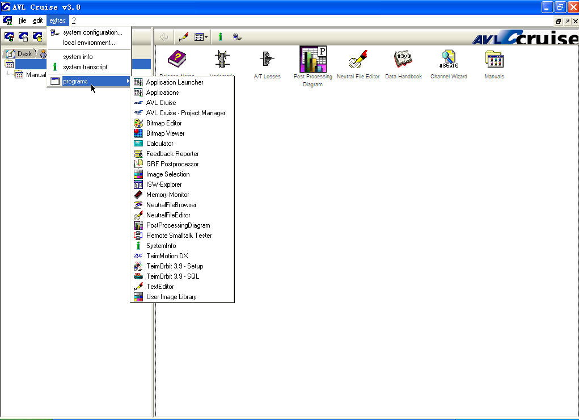Select the Manual tree item

[x=36, y=75]
